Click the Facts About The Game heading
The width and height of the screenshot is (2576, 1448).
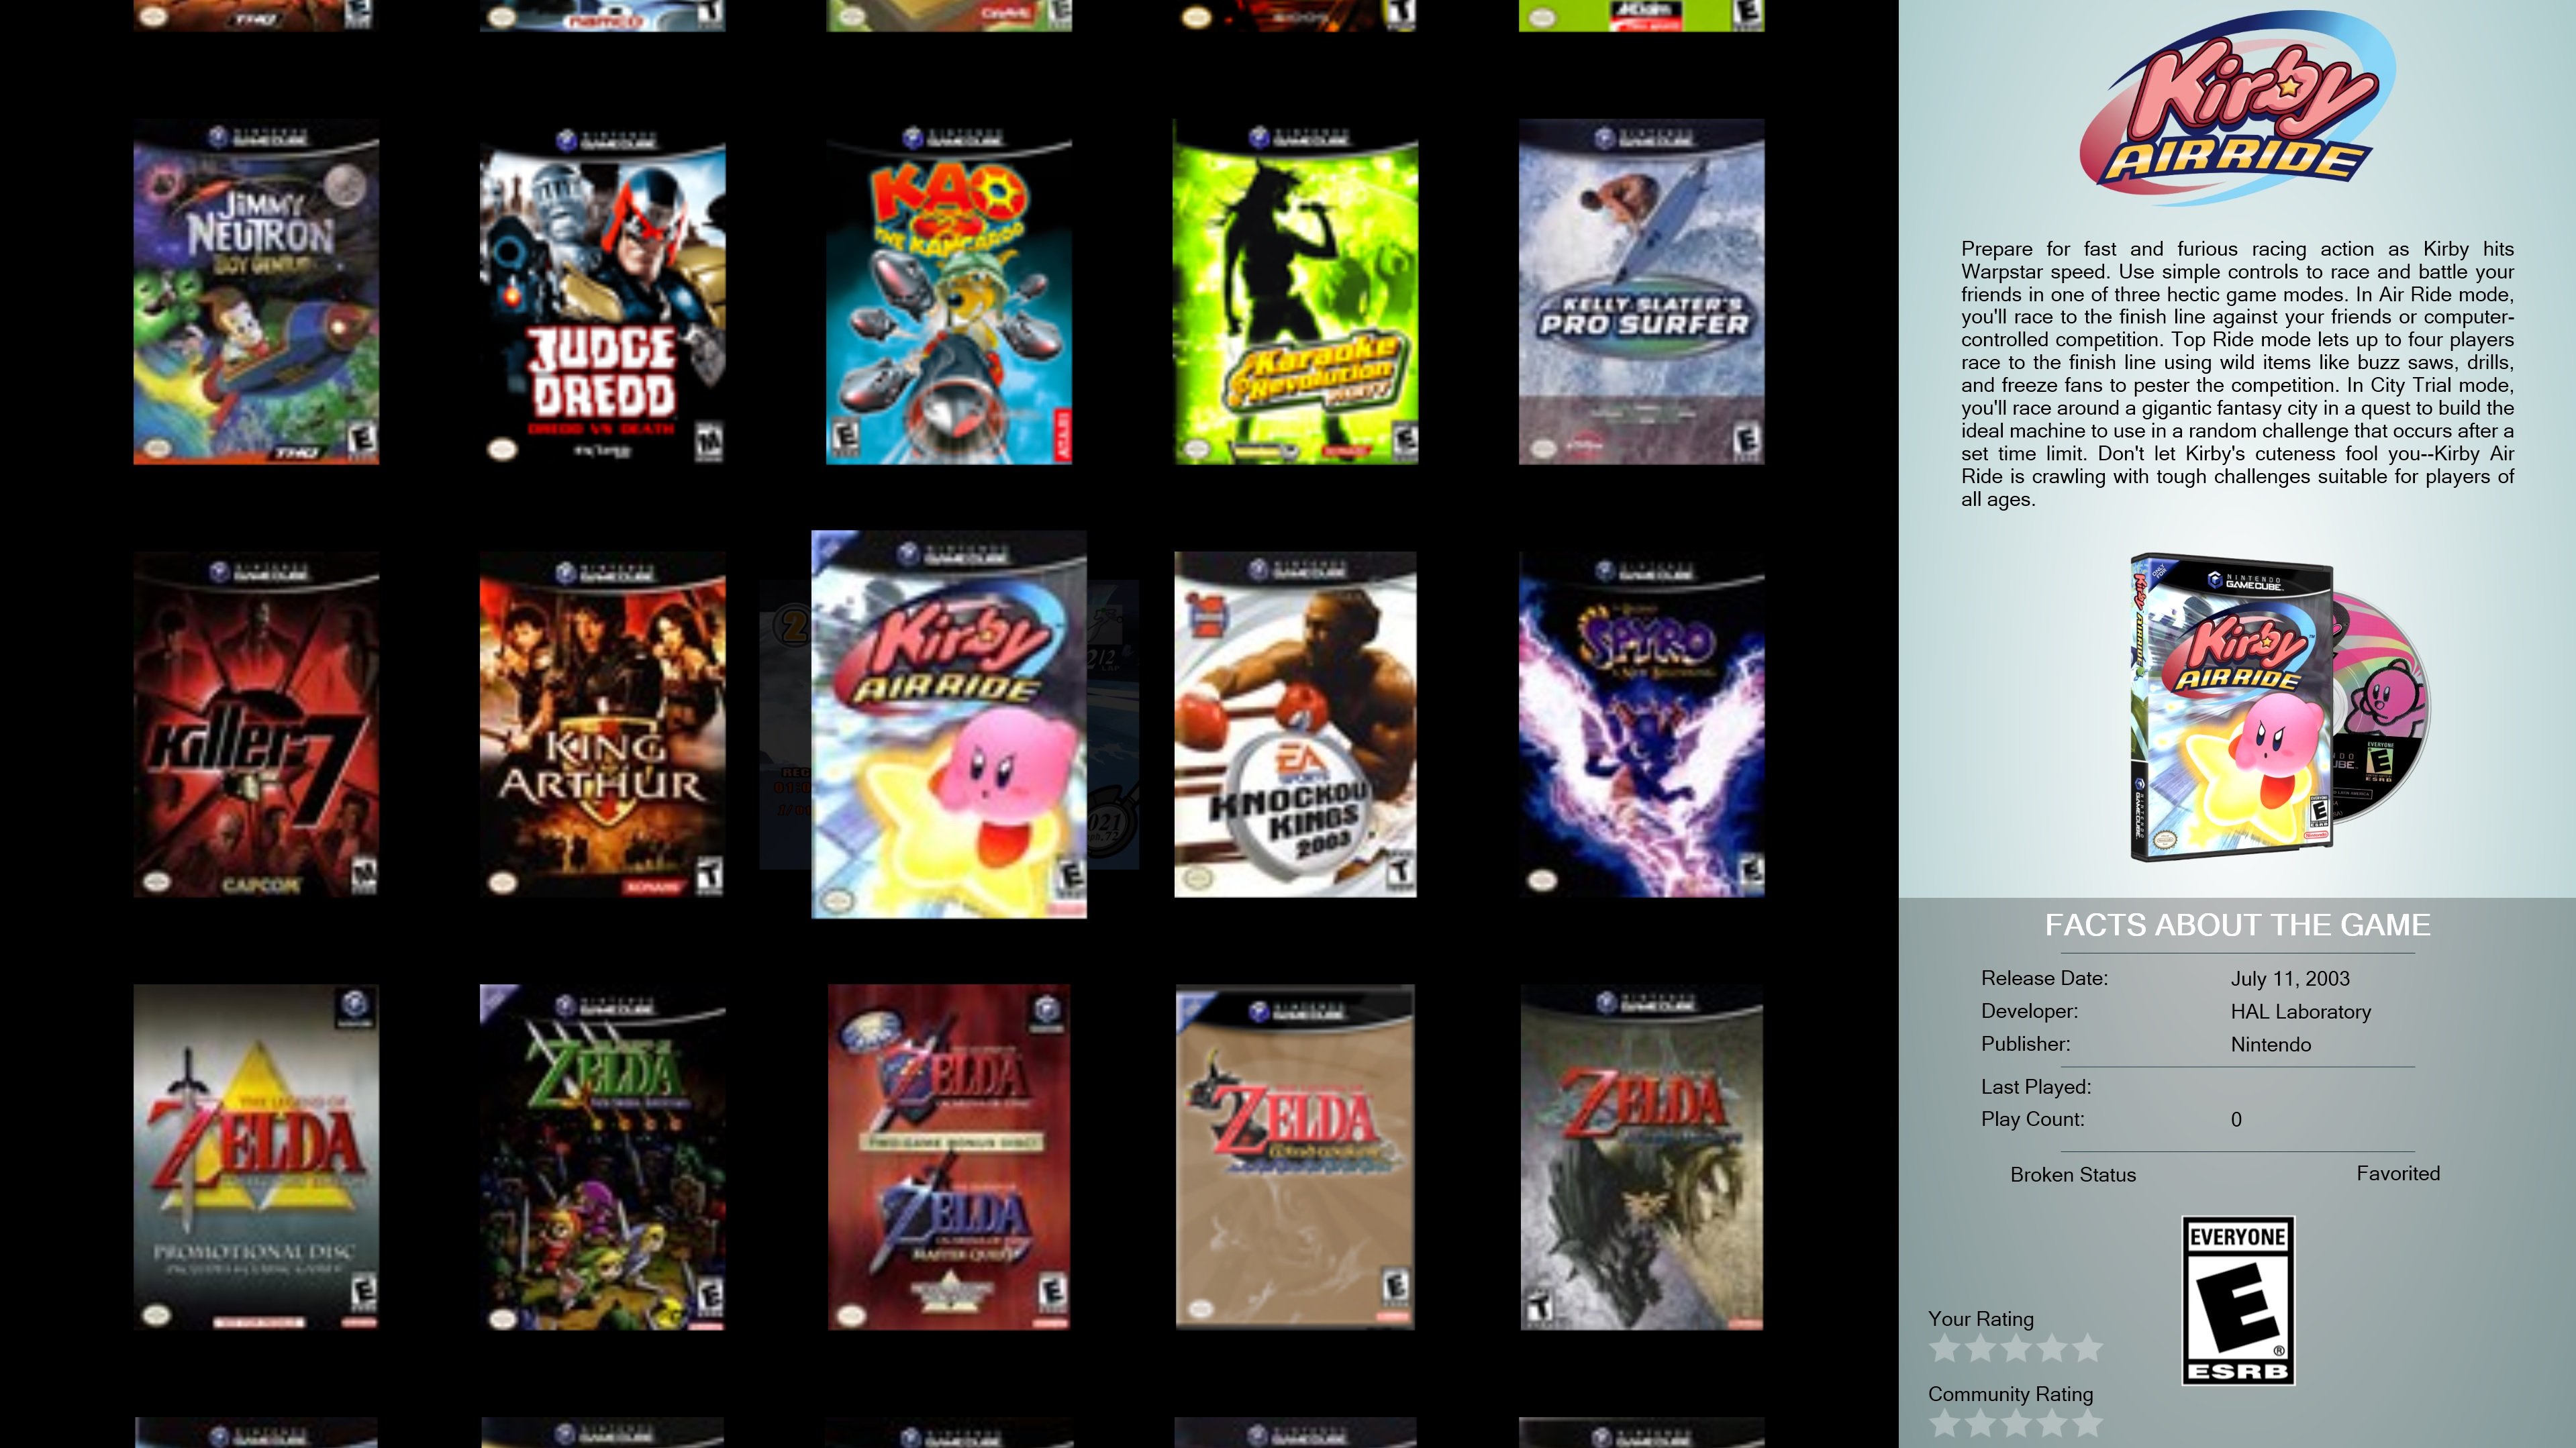coord(2237,926)
